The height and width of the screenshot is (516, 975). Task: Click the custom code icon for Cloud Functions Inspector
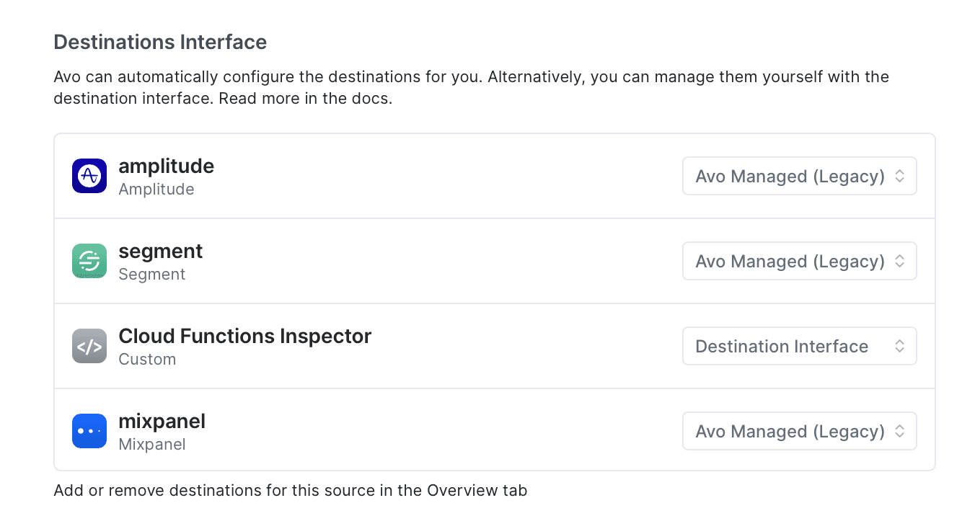pyautogui.click(x=89, y=345)
